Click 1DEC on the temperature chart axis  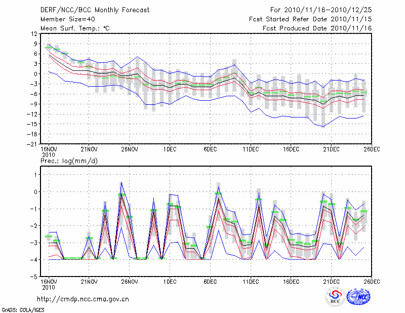pos(170,149)
